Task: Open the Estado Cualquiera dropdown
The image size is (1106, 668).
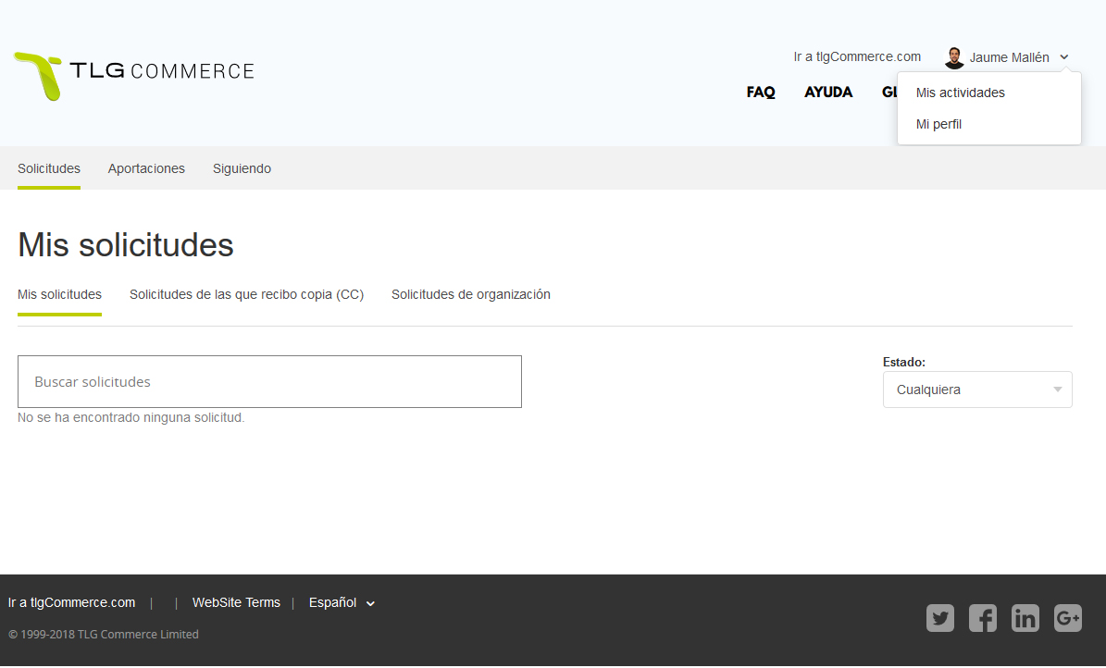Action: click(977, 390)
